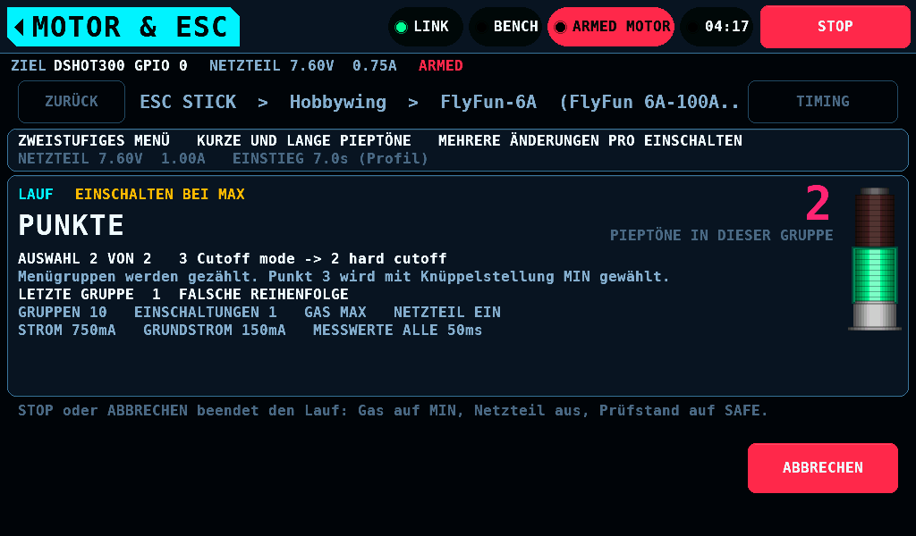Click the ZWEISTUFIGES MENÜ label
Viewport: 916px width, 536px height.
[x=94, y=140]
